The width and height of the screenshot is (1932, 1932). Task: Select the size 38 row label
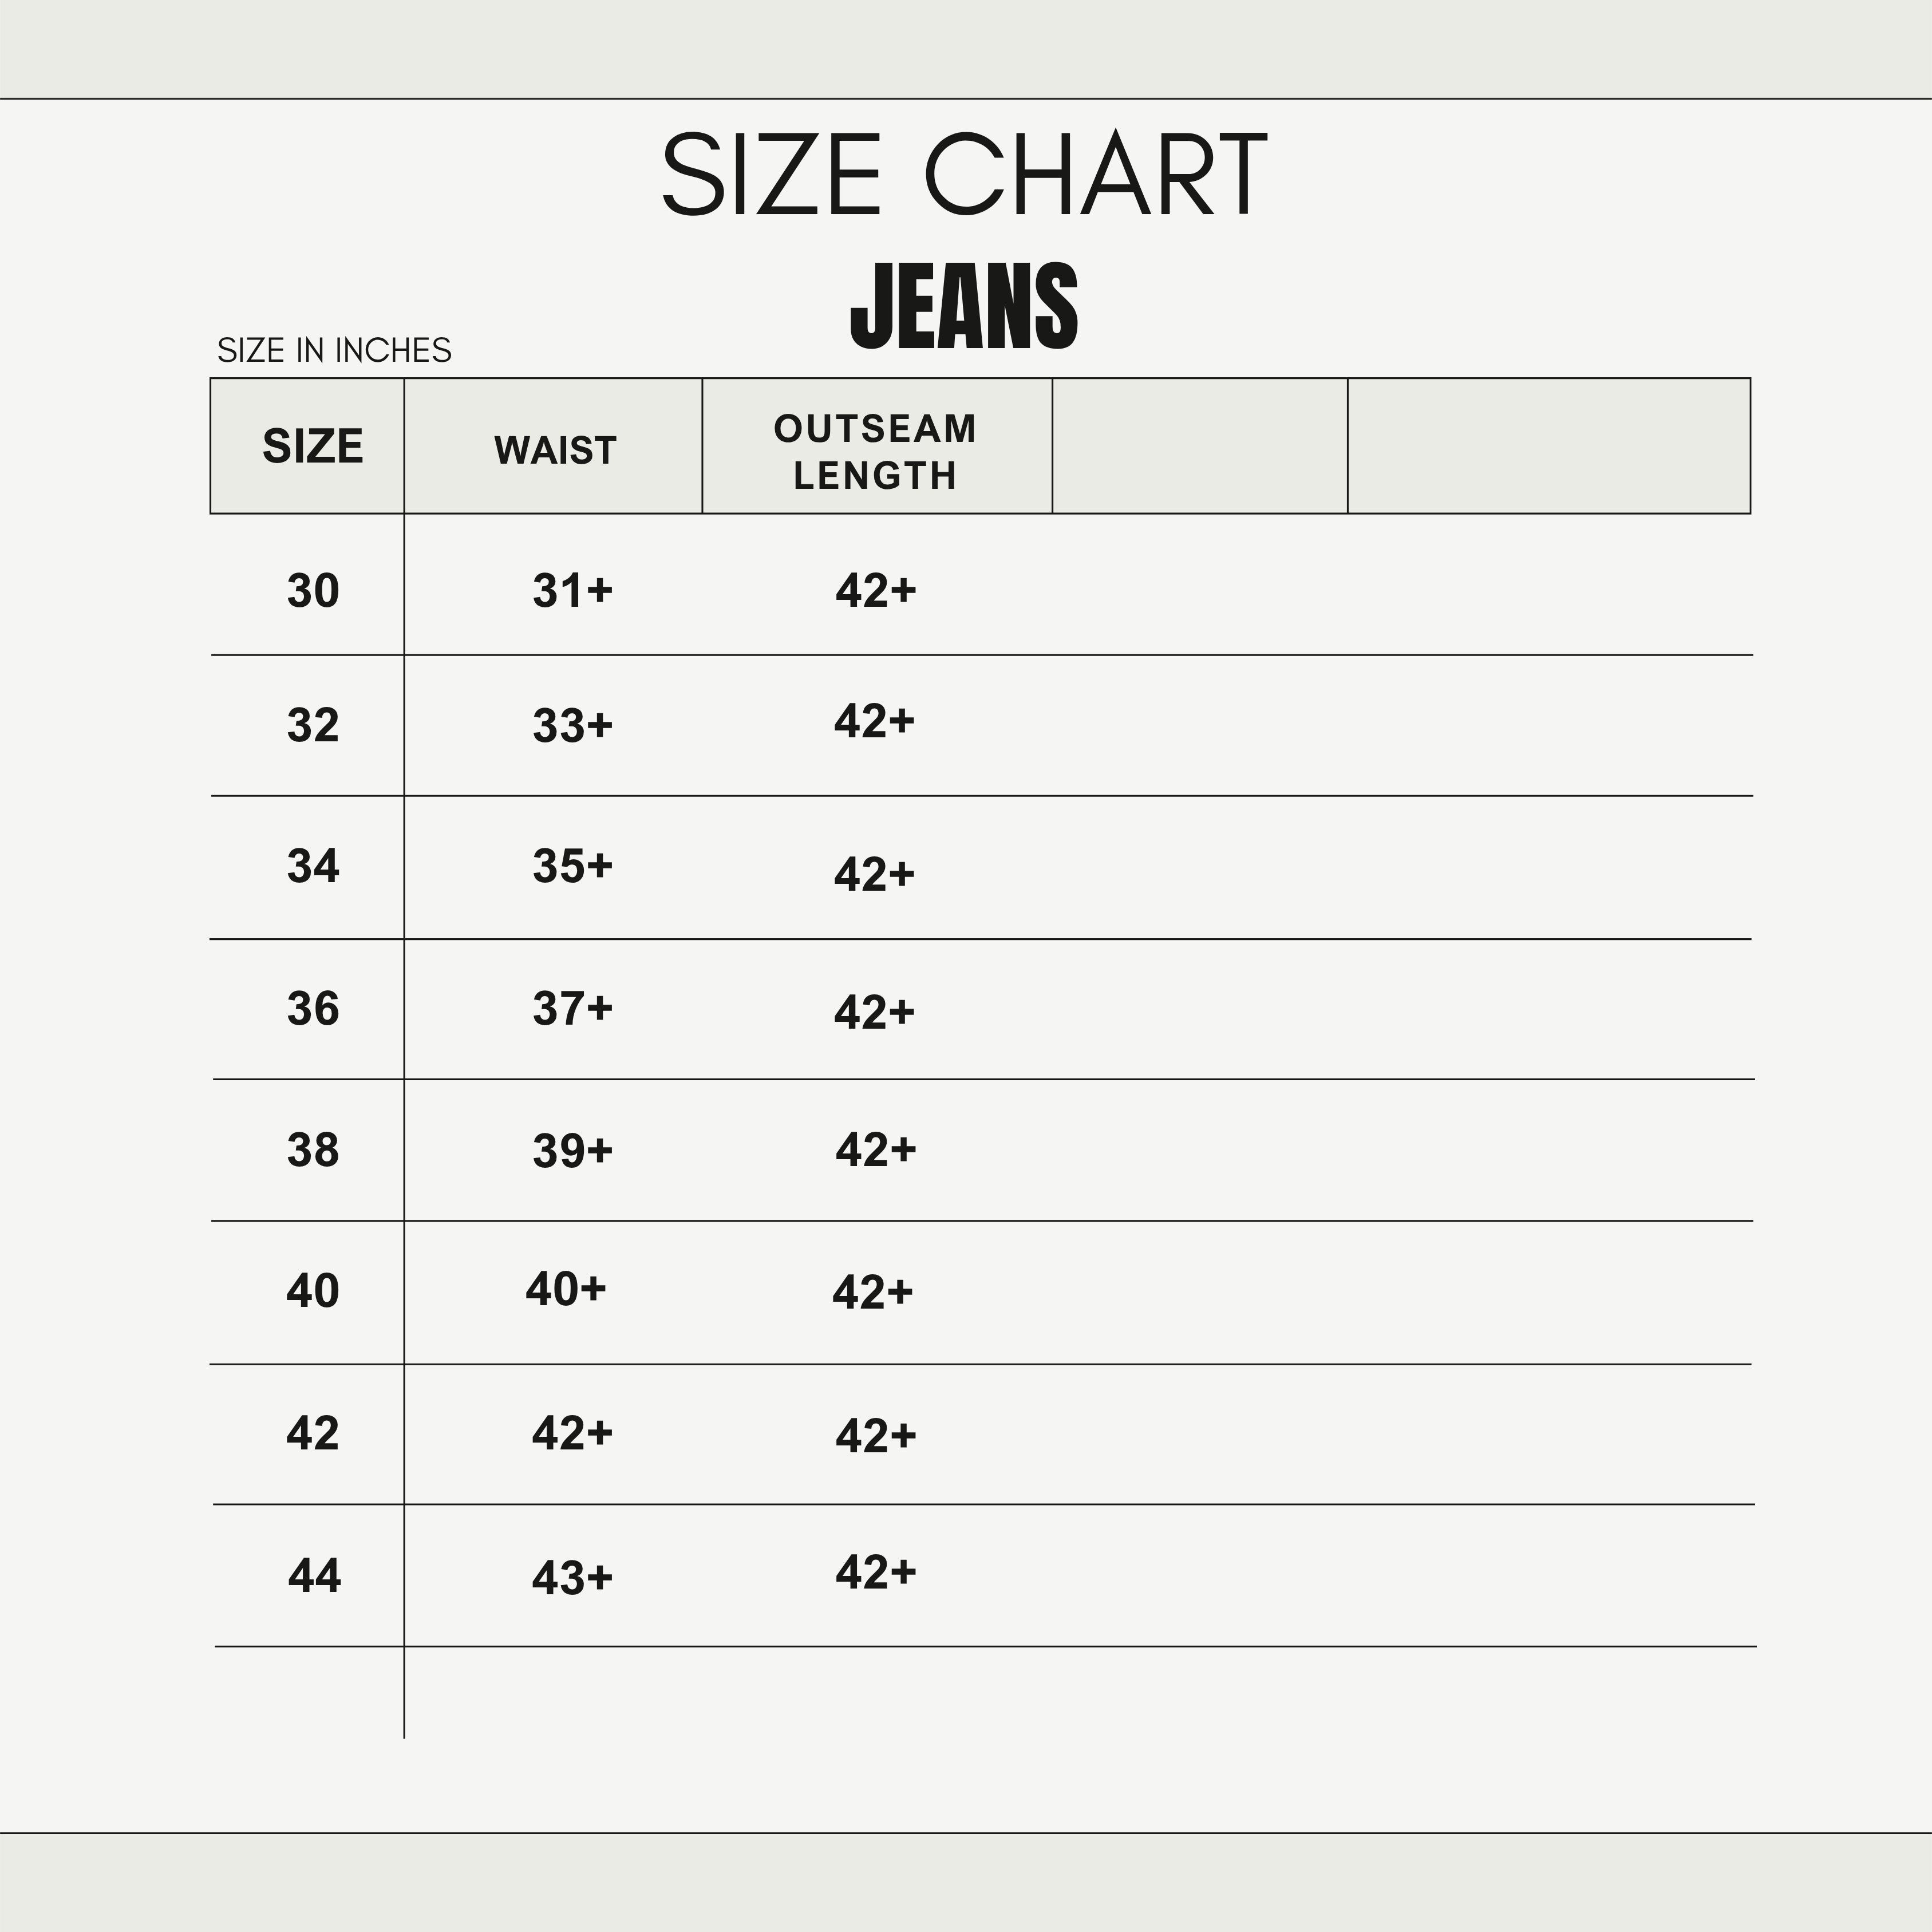point(313,1150)
